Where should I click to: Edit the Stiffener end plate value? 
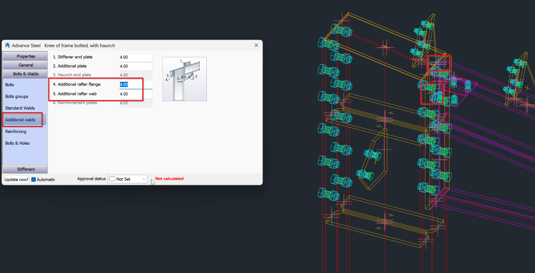click(x=135, y=57)
